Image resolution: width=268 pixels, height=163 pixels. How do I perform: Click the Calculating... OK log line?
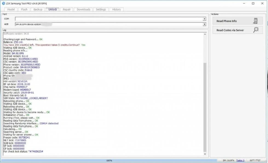pos(13,129)
